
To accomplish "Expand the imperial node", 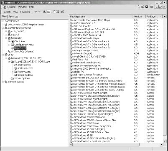I will click(x=6, y=35).
